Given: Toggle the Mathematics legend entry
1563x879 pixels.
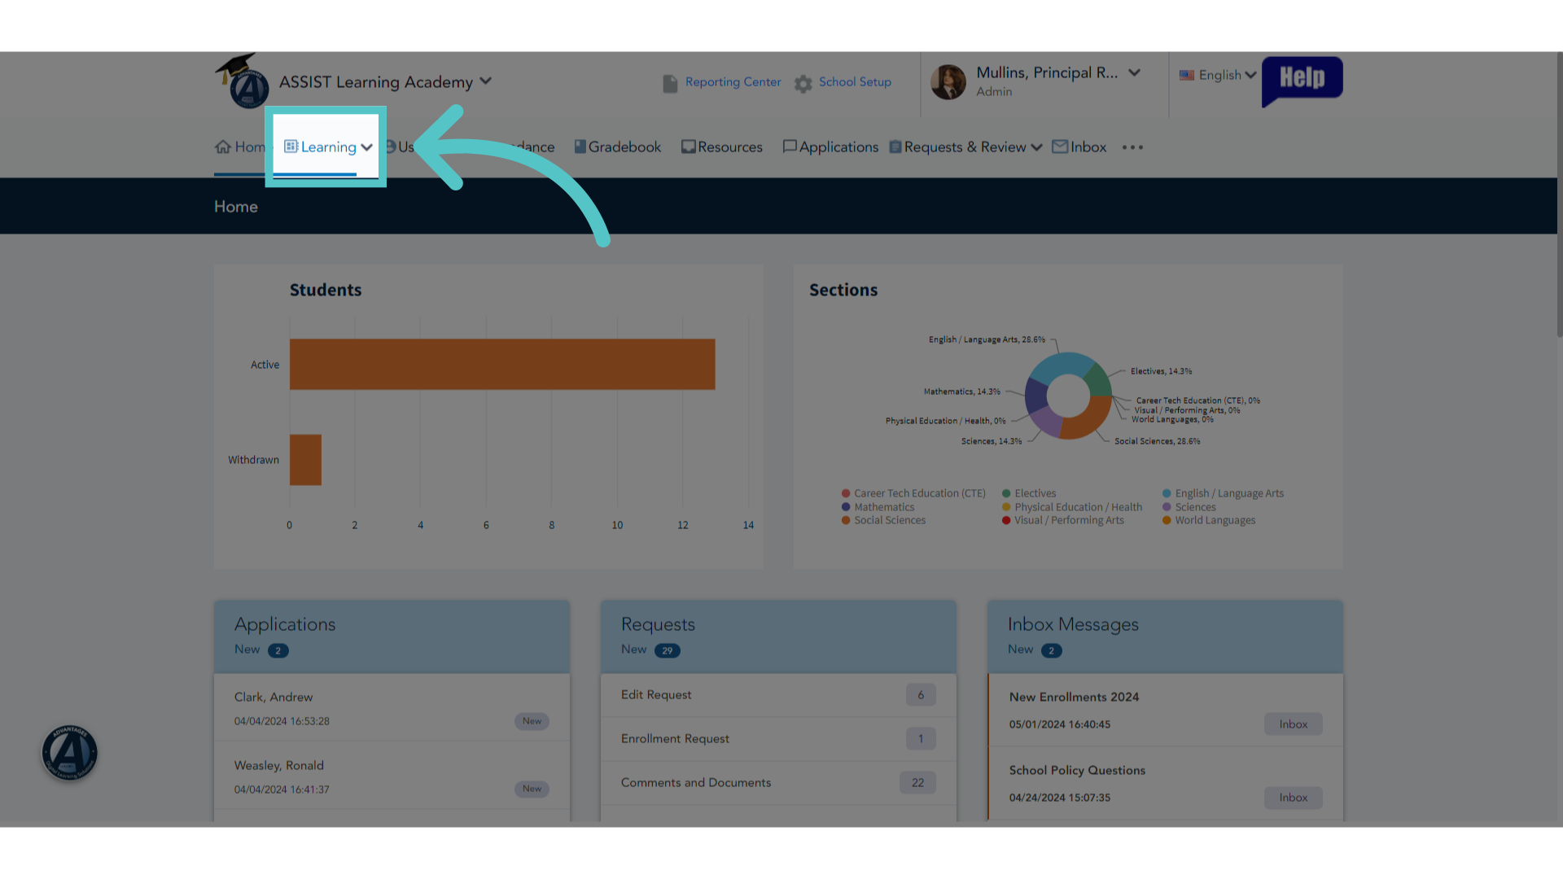Looking at the screenshot, I should [878, 507].
